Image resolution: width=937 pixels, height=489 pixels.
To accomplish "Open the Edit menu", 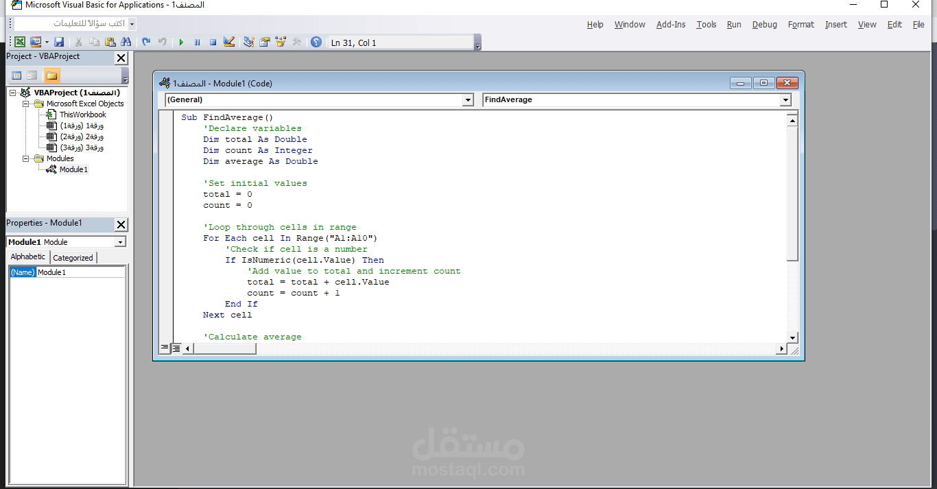I will 894,25.
